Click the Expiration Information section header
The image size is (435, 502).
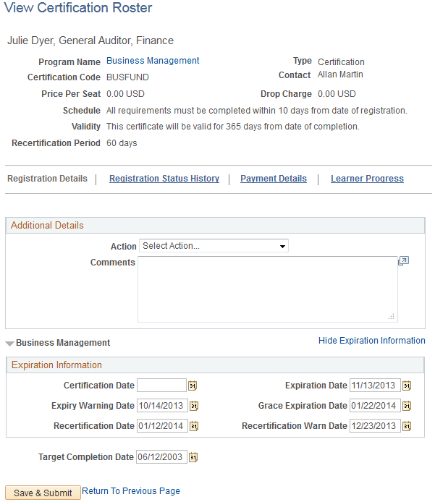point(215,365)
